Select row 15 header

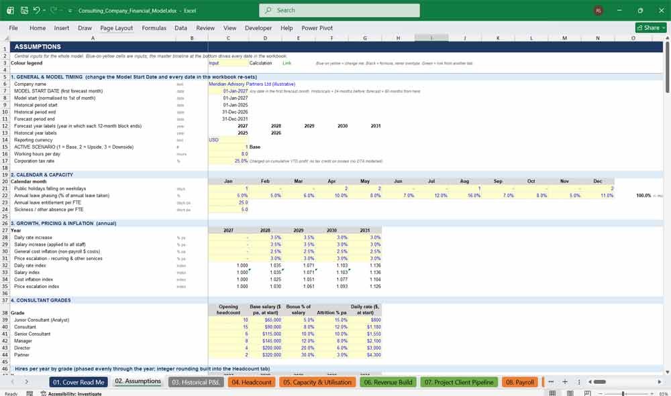tap(5, 147)
